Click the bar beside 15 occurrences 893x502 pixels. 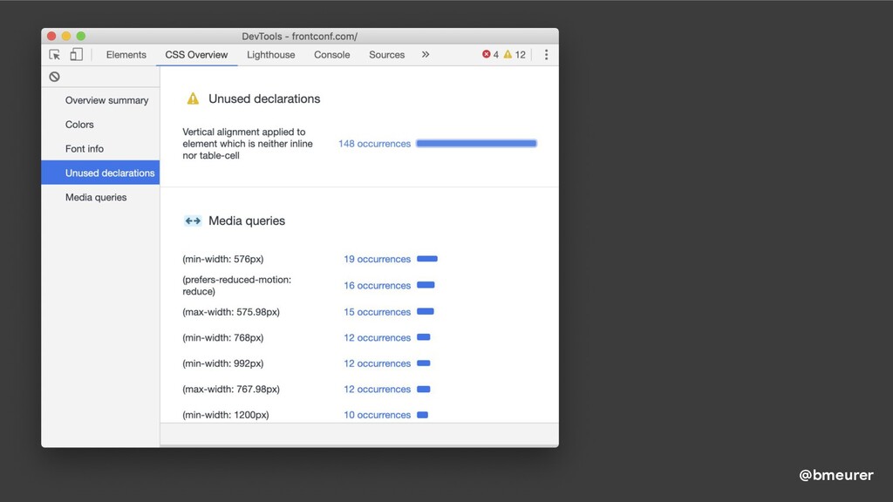[426, 311]
